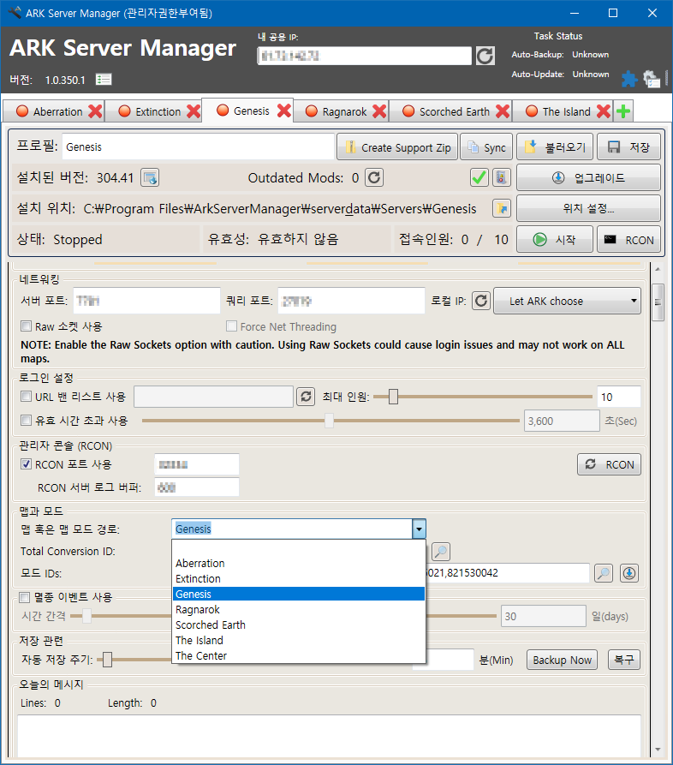Close The Island server tab

click(604, 111)
